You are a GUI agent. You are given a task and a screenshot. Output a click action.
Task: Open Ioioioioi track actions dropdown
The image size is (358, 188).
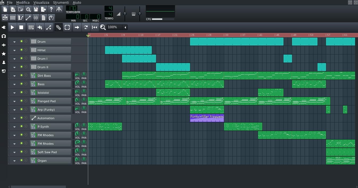coord(14,93)
